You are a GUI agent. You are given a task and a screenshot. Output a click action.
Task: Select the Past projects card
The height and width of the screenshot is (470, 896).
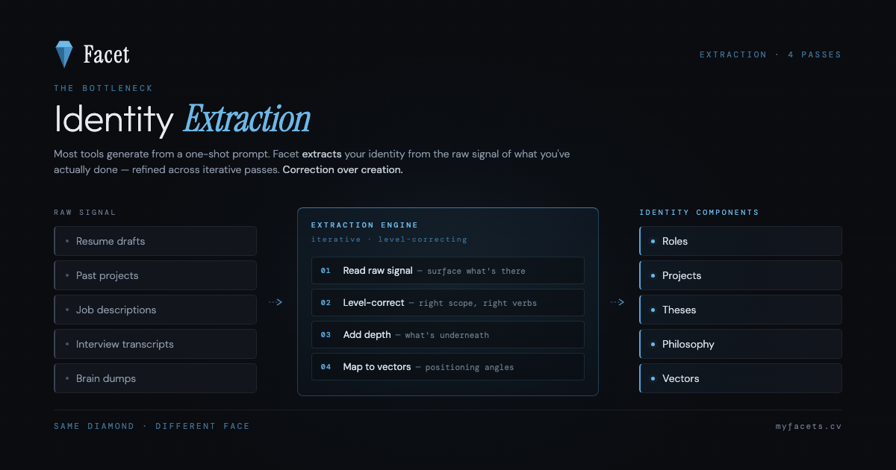coord(155,275)
